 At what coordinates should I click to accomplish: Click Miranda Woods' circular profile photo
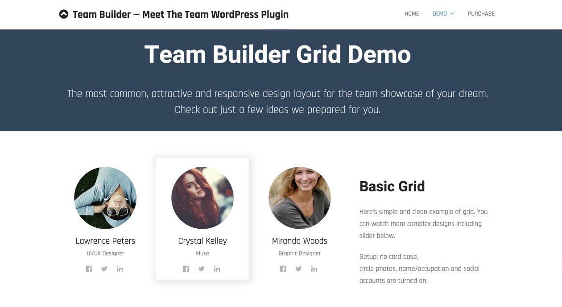click(x=299, y=198)
